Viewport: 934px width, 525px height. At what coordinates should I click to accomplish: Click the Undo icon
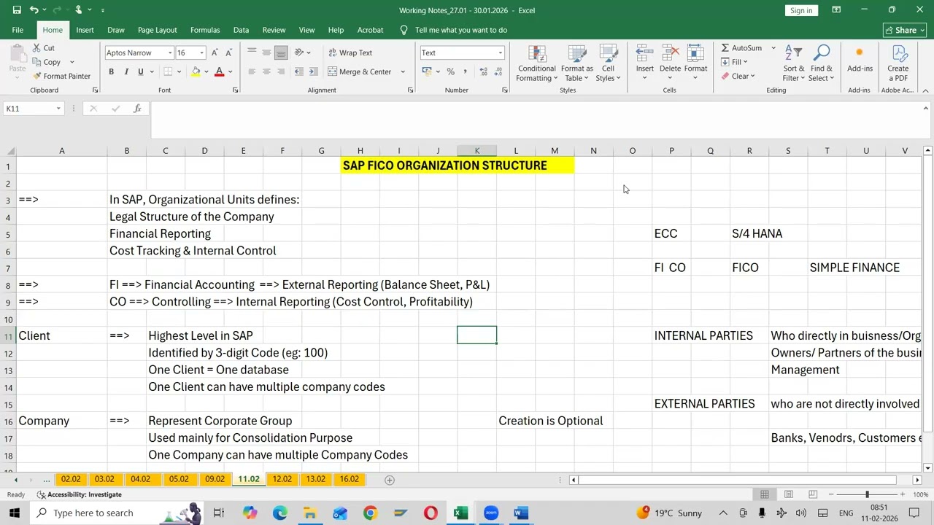pyautogui.click(x=34, y=10)
